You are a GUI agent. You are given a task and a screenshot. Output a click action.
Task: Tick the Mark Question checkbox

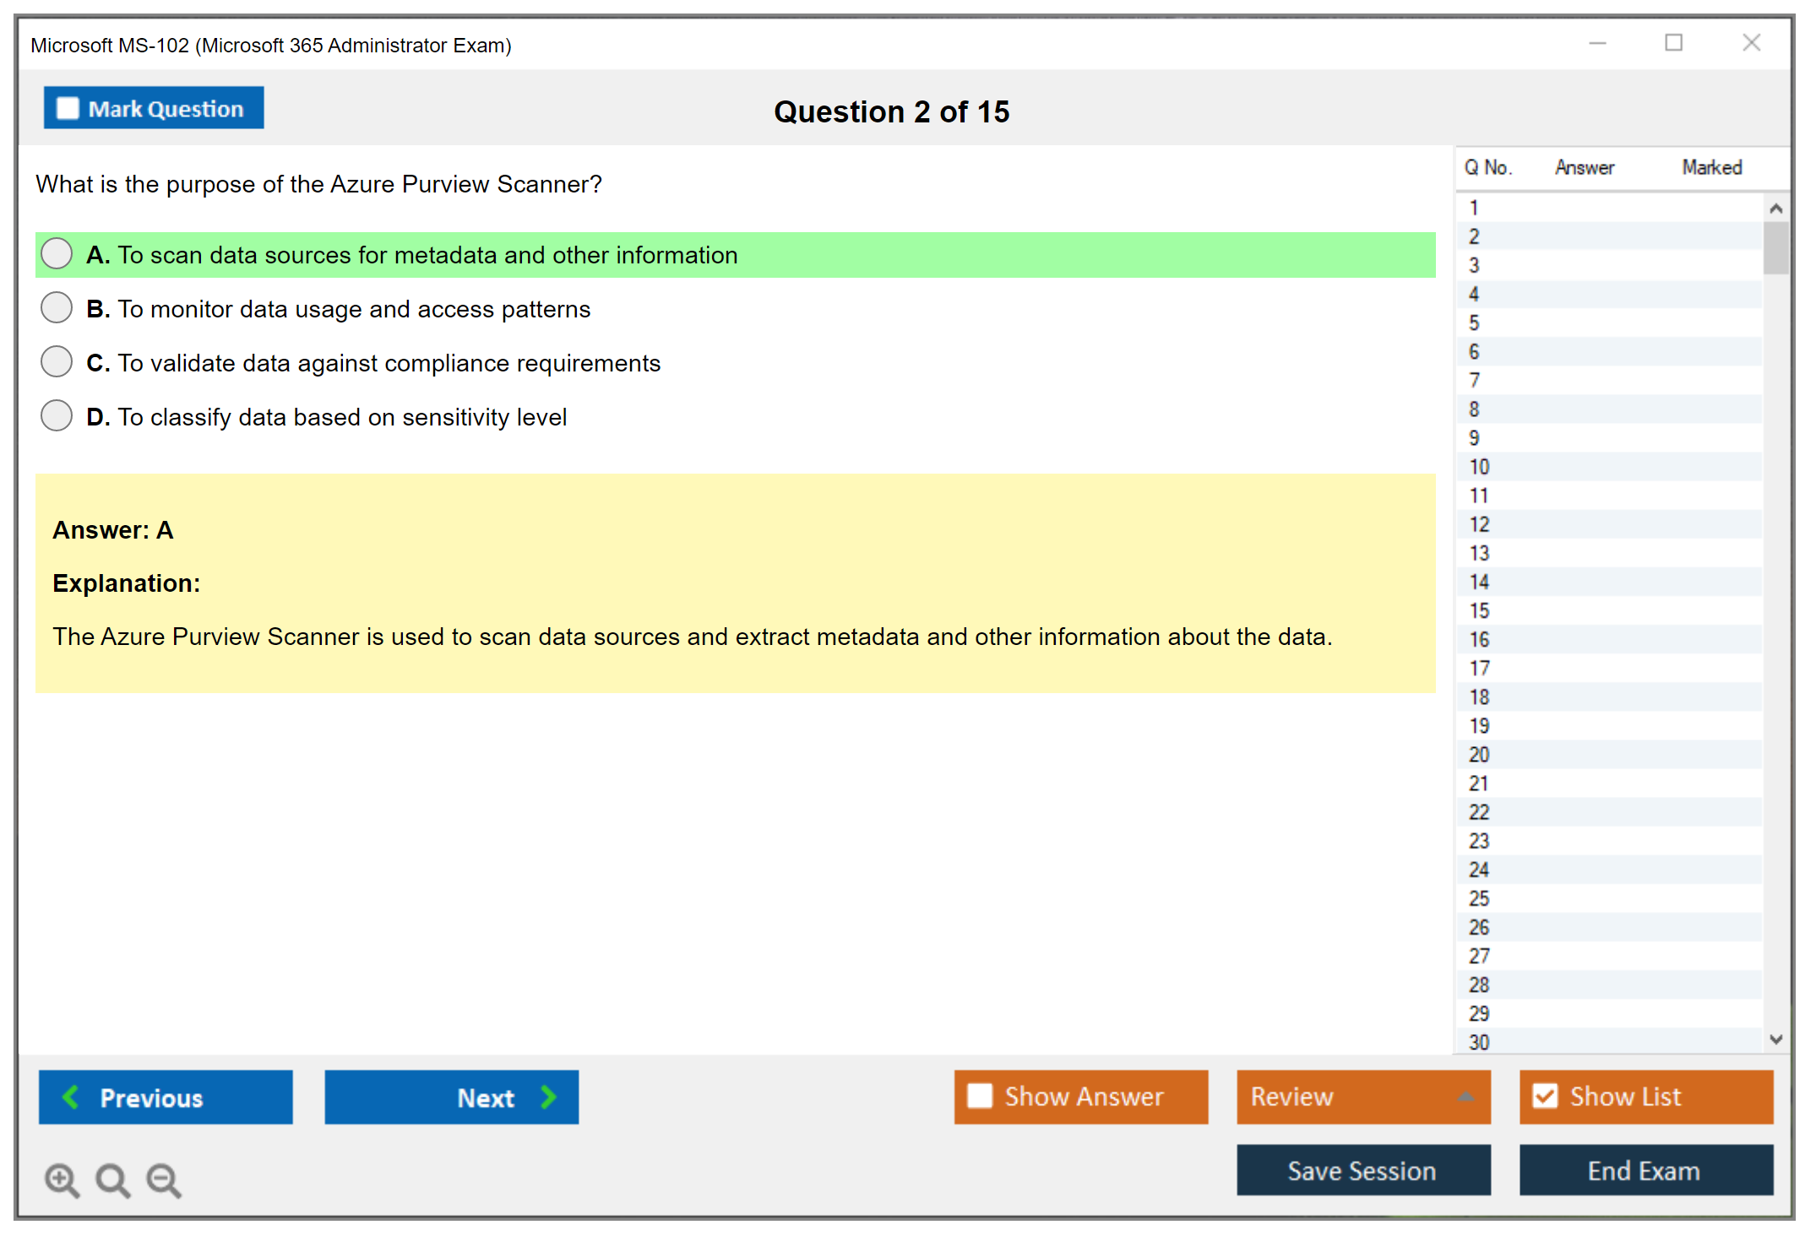pos(68,108)
